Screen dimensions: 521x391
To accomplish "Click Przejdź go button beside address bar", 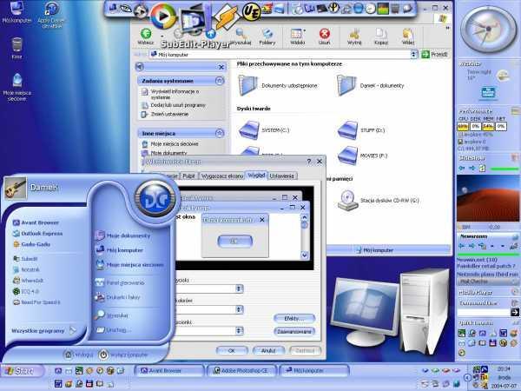I will 435,54.
